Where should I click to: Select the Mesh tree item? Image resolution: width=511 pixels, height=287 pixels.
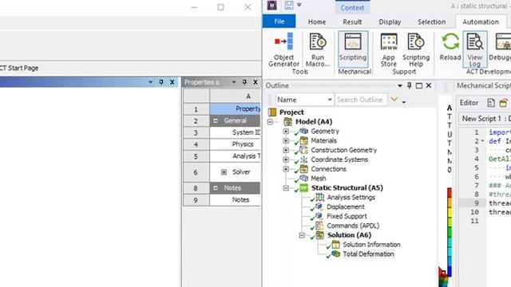click(x=319, y=179)
